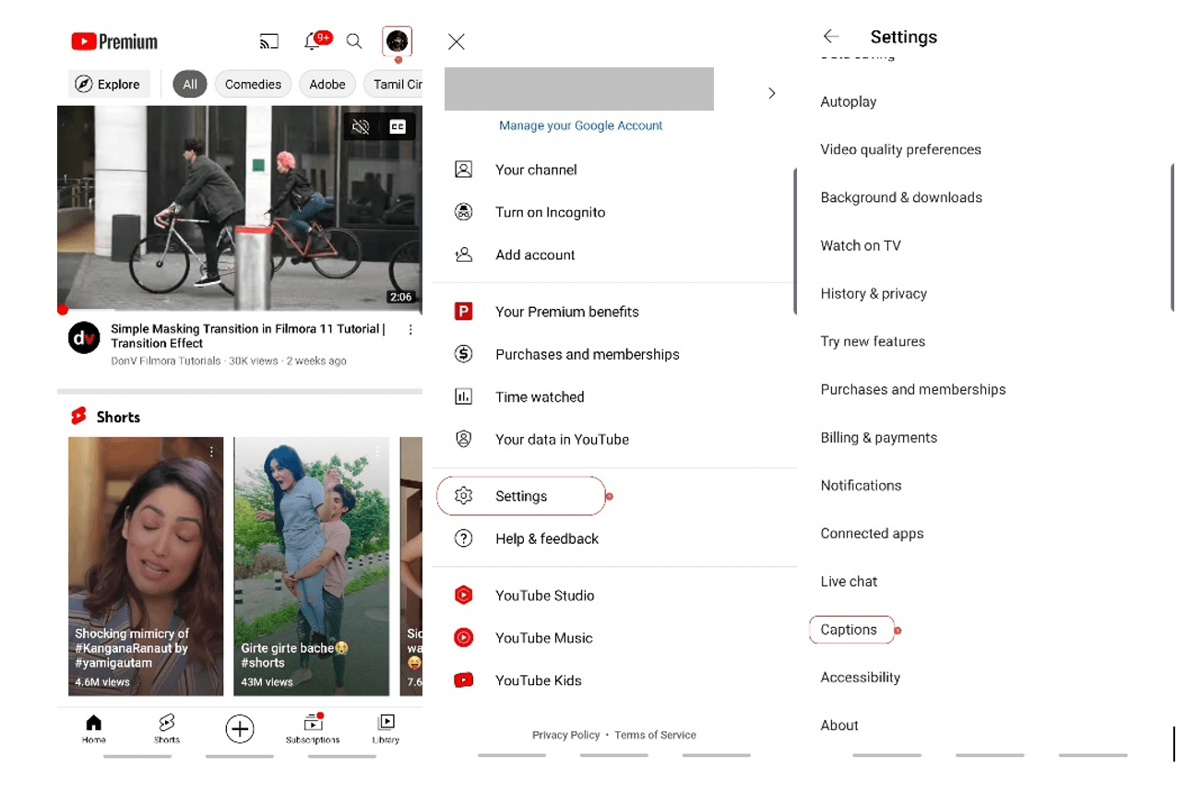Open options menu on Kangana mimicry short

211,452
